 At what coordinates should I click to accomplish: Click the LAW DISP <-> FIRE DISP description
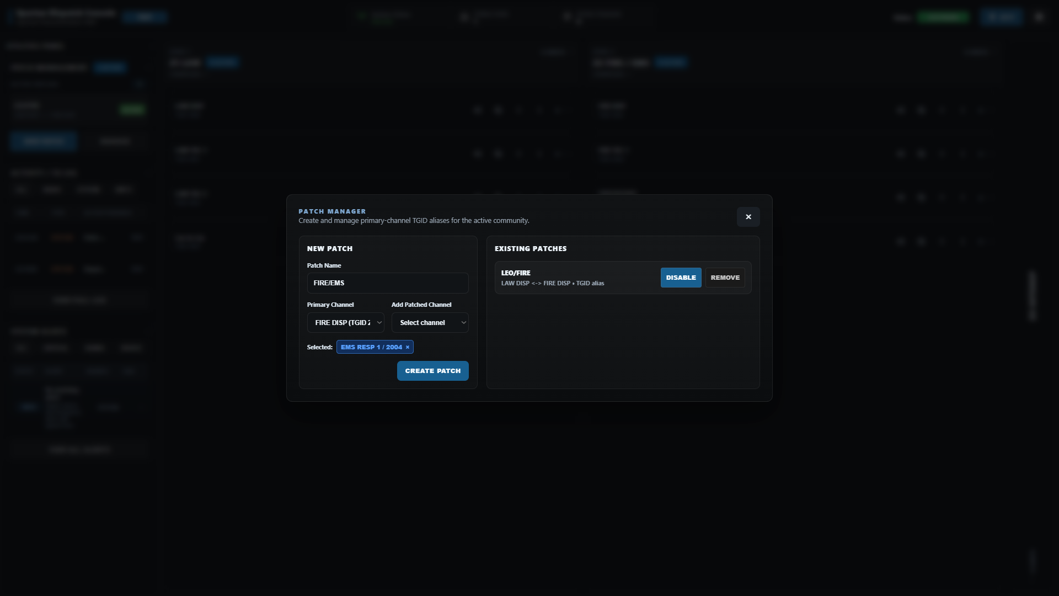(552, 283)
